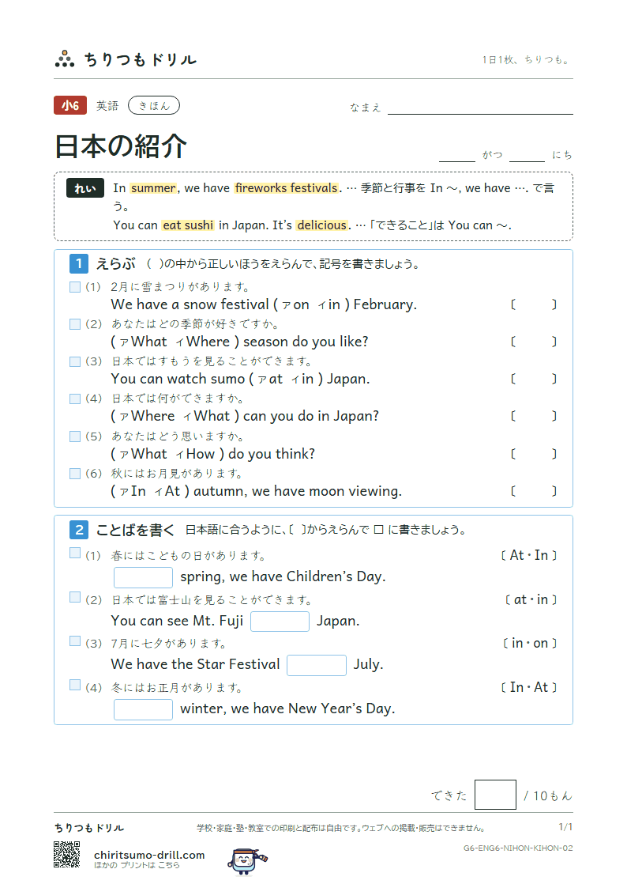Screen dimensions: 627x888
Task: Click the QR code in the footer
Action: point(66,854)
